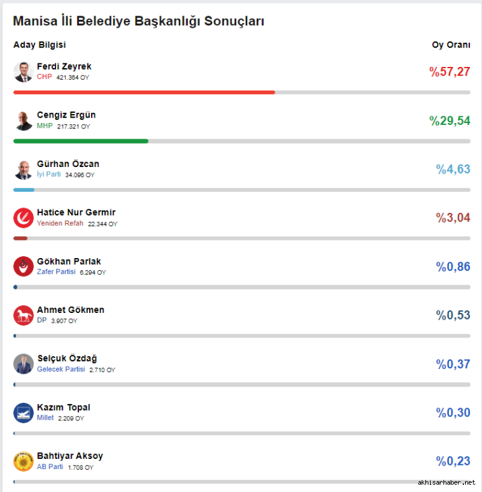Click Cengiz Ergün's candidate photo

(23, 121)
